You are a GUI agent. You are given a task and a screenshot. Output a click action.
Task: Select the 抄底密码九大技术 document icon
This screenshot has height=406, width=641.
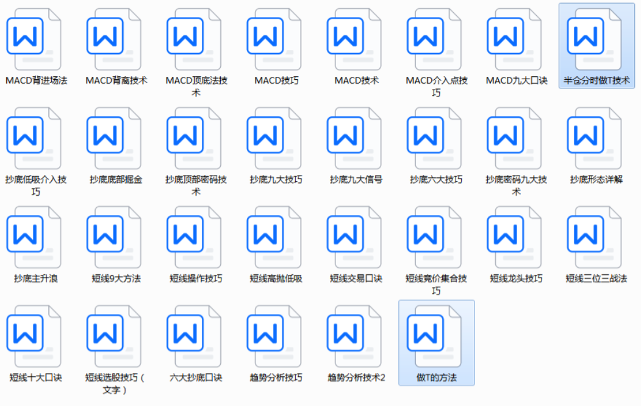(515, 138)
